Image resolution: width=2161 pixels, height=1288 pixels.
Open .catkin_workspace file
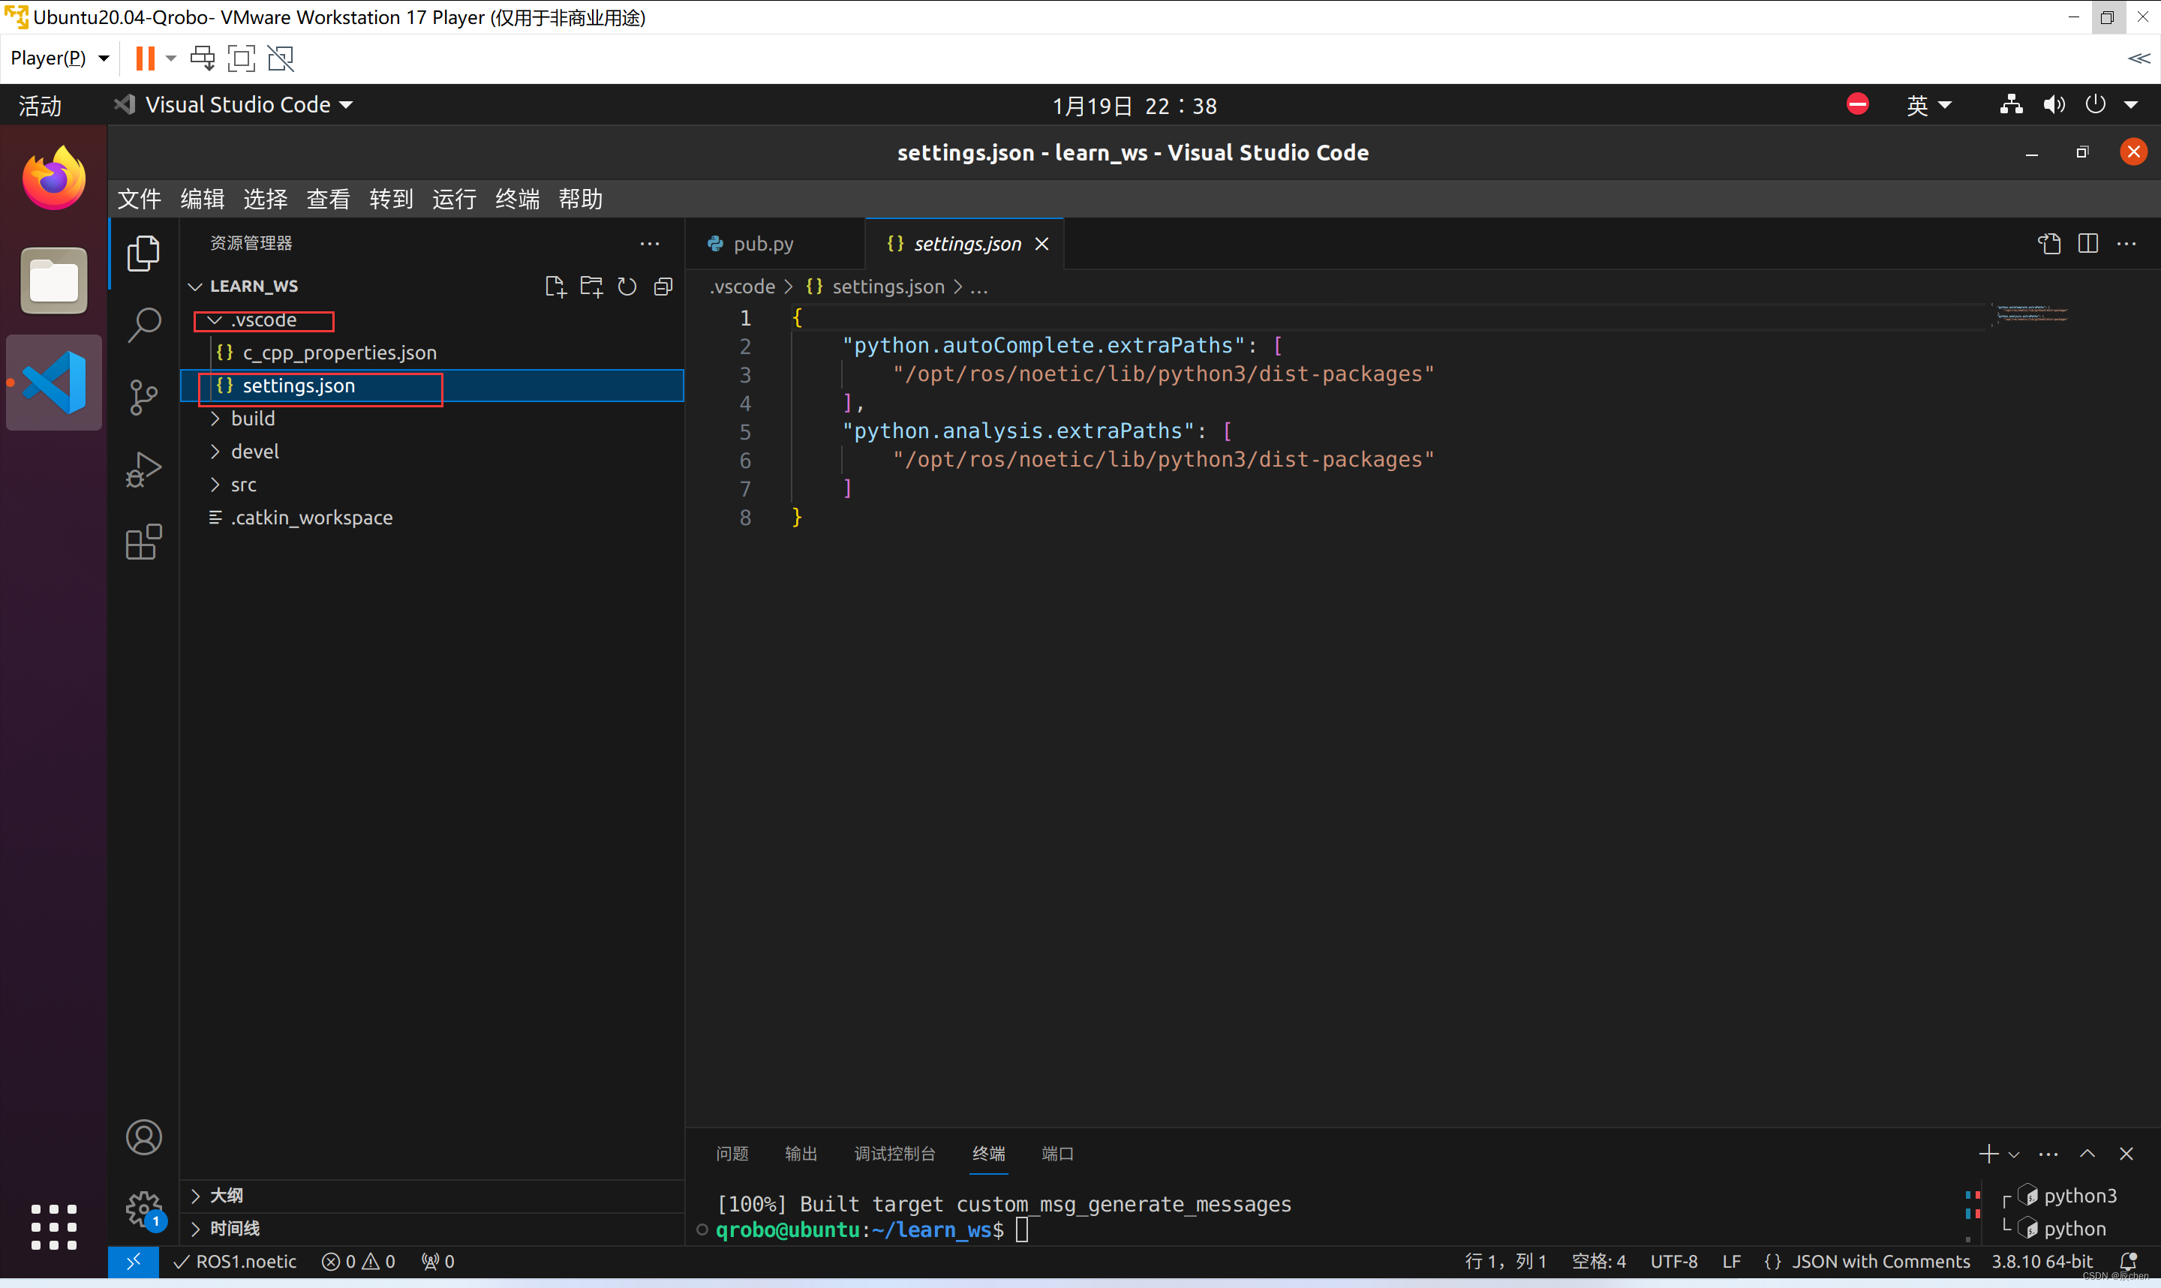pos(432,518)
